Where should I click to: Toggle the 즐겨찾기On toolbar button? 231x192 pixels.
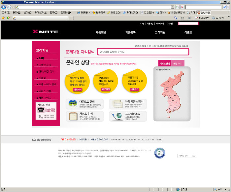(131, 12)
